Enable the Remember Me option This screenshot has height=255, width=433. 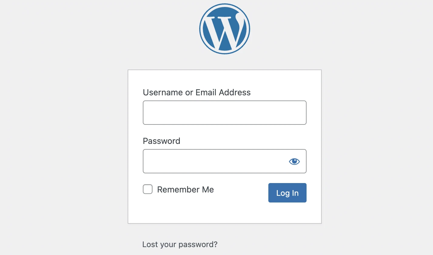[148, 189]
